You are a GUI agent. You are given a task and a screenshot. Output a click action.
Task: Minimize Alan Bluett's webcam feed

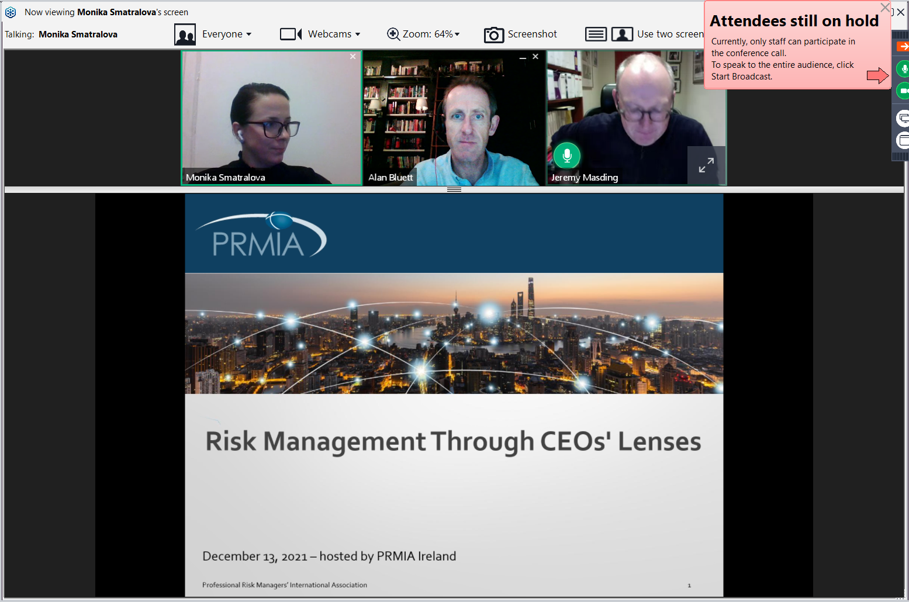[523, 57]
